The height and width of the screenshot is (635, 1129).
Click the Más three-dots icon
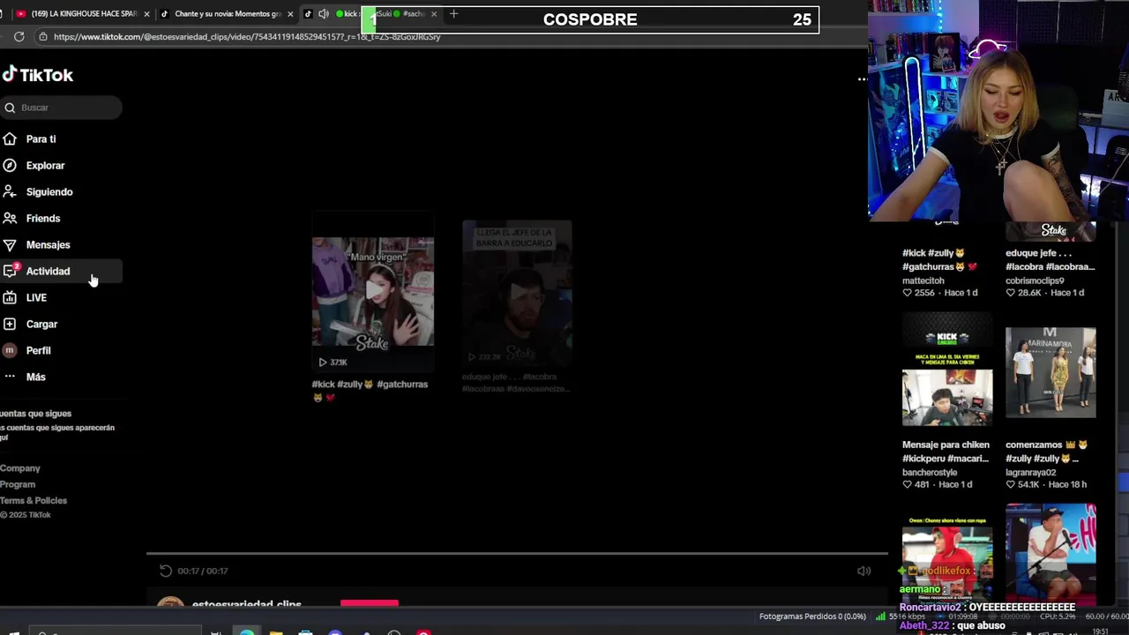click(x=10, y=377)
